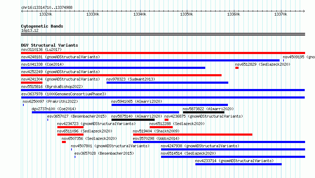Click nsv5873822 (Almarri2020) label

(x=208, y=109)
